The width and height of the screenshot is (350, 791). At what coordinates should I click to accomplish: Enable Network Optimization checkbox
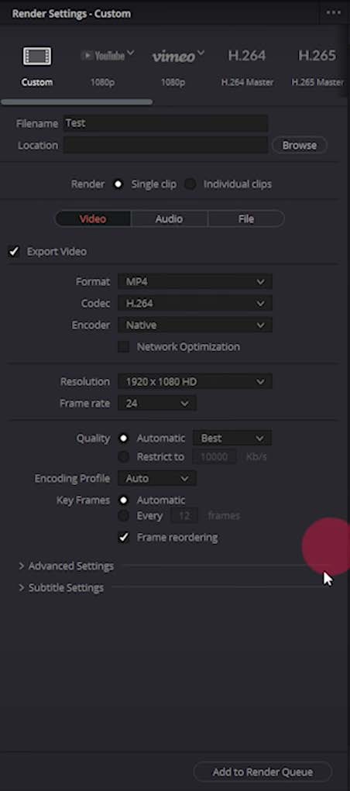[x=124, y=346]
